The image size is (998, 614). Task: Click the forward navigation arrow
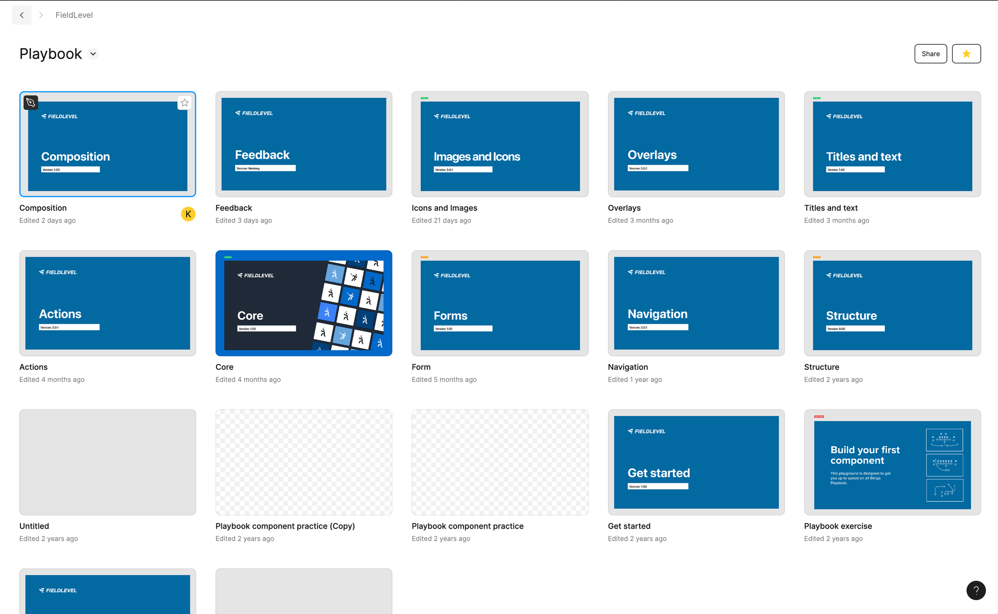(x=41, y=15)
